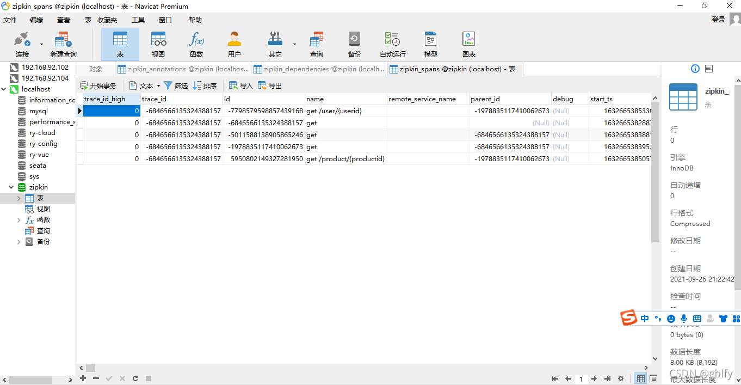The height and width of the screenshot is (385, 741).
Task: Collapse the localhost connection tree node
Action: tap(4, 89)
